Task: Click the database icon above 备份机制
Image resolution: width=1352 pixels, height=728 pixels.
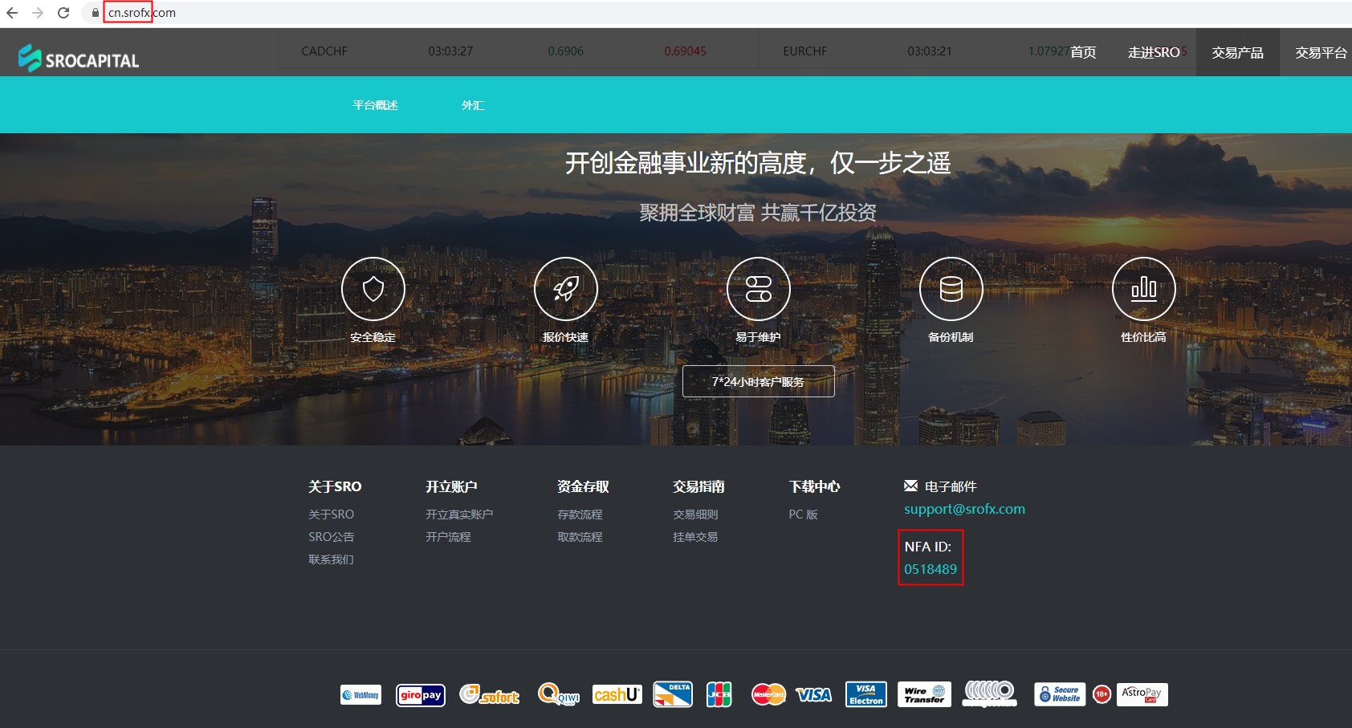Action: pyautogui.click(x=951, y=289)
